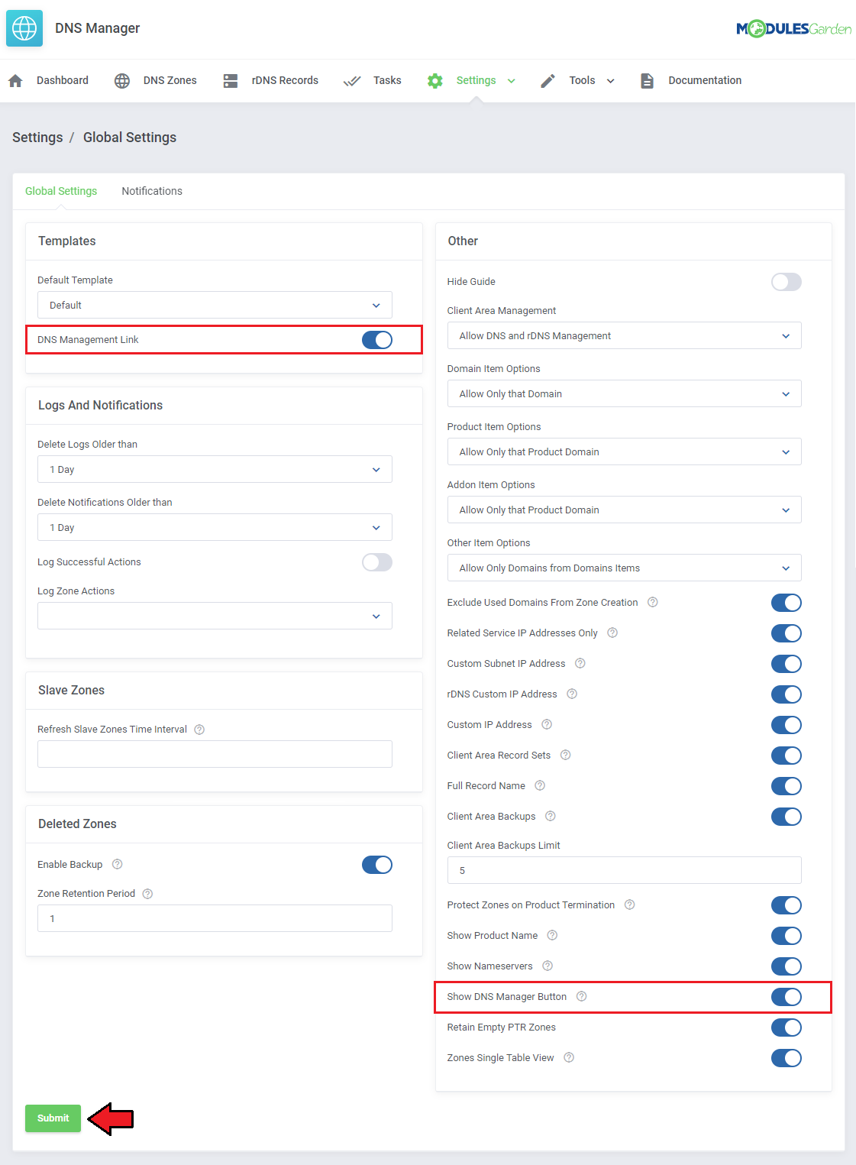Click the rDNS Records server icon

pos(231,80)
